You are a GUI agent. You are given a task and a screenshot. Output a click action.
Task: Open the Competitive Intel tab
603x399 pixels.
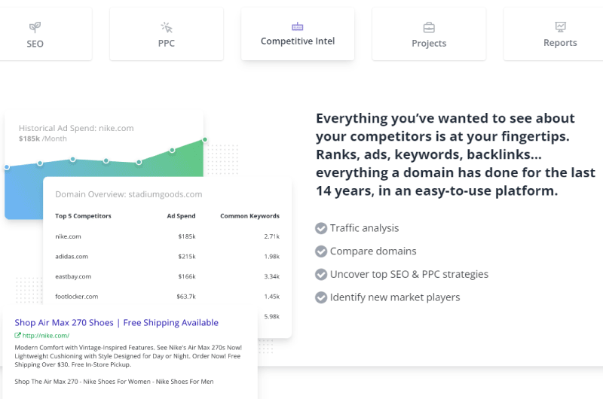tap(298, 34)
